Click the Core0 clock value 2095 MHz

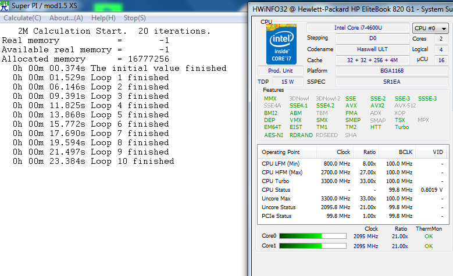pyautogui.click(x=366, y=236)
